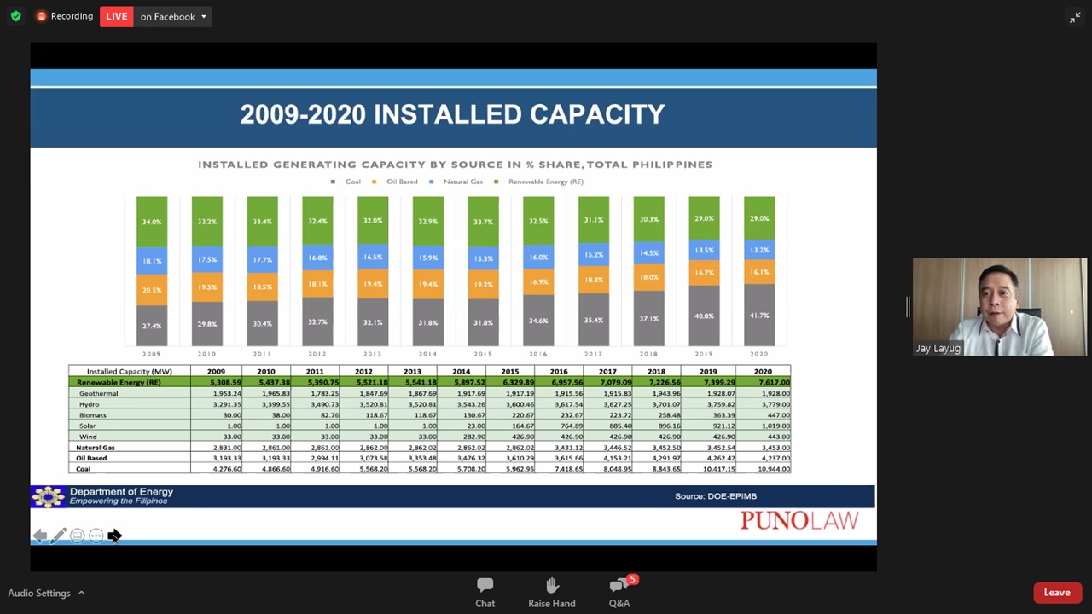Click the green encryption shield icon
Image resolution: width=1092 pixels, height=614 pixels.
coord(15,16)
